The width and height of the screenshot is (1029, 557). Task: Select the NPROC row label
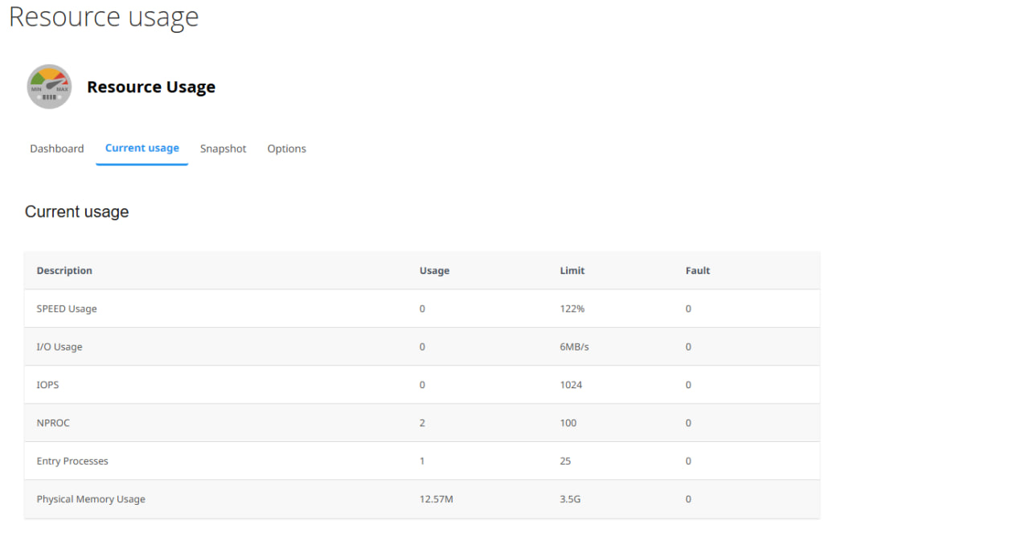53,423
